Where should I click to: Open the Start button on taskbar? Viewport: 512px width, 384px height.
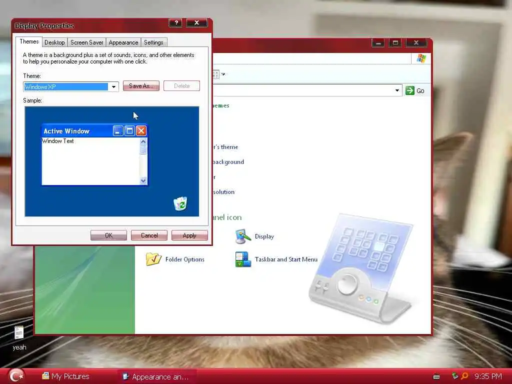pos(15,376)
